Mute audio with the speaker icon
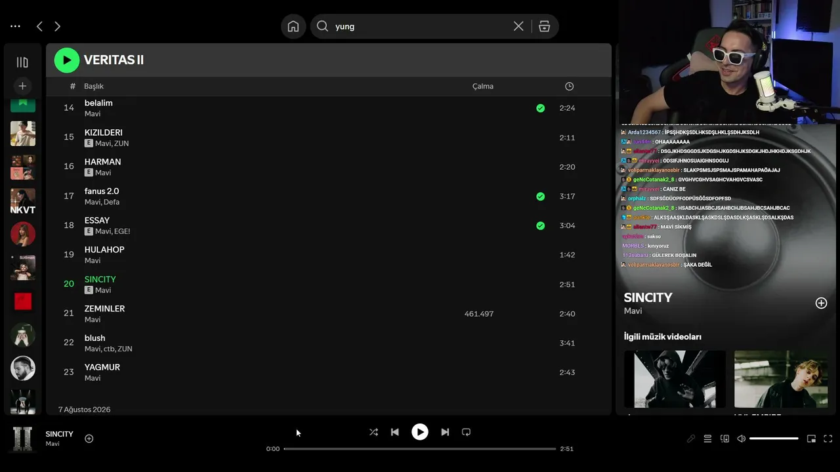 (x=742, y=439)
